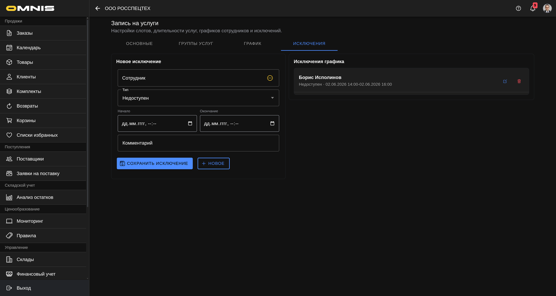Viewport: 556px width, 296px height.
Task: Open Анализ остатков in the sidebar
Action: pyautogui.click(x=43, y=197)
